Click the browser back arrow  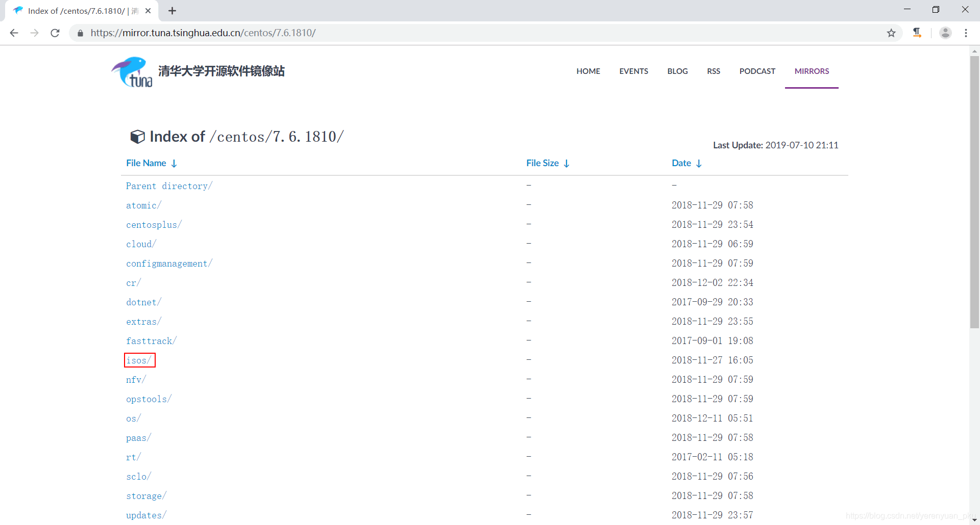pyautogui.click(x=14, y=33)
